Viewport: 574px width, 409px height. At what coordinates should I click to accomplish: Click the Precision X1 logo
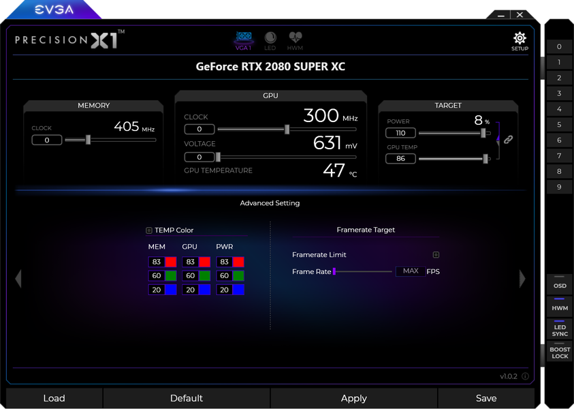[69, 40]
